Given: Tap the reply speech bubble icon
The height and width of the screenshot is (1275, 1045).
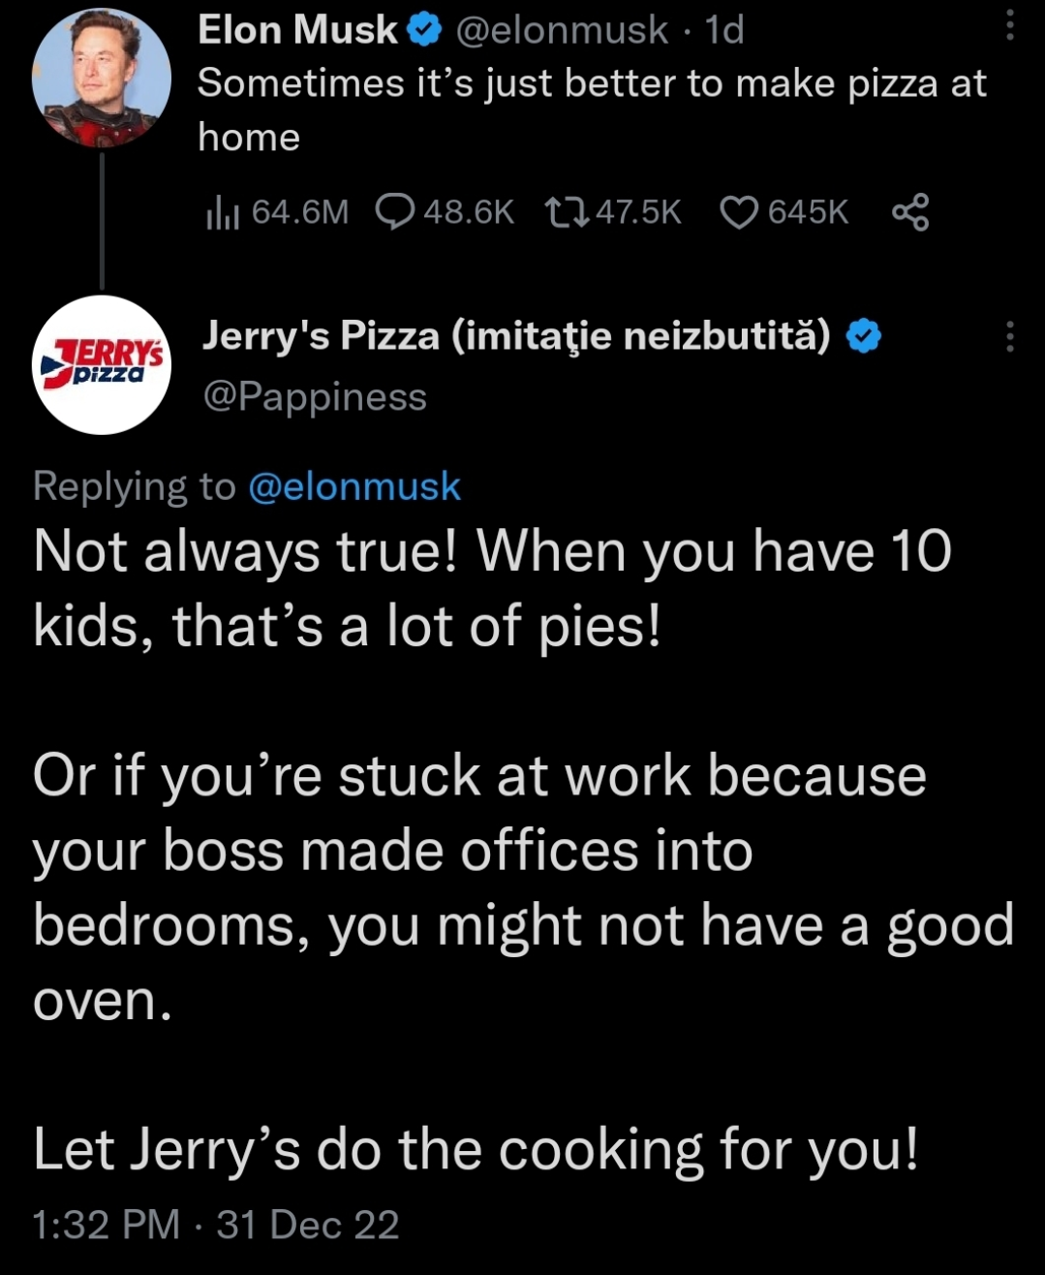Looking at the screenshot, I should pos(394,211).
